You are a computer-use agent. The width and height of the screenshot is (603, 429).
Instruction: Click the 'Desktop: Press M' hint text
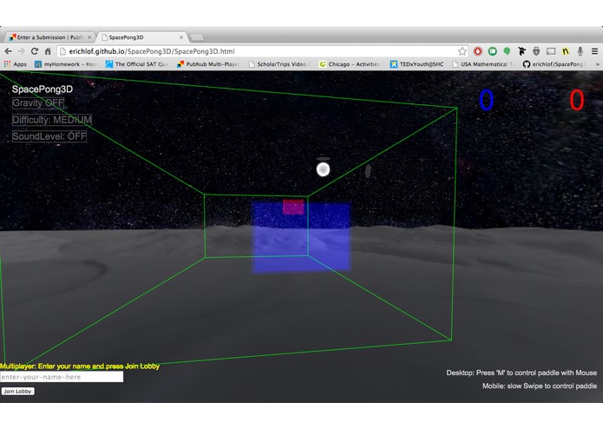click(521, 373)
